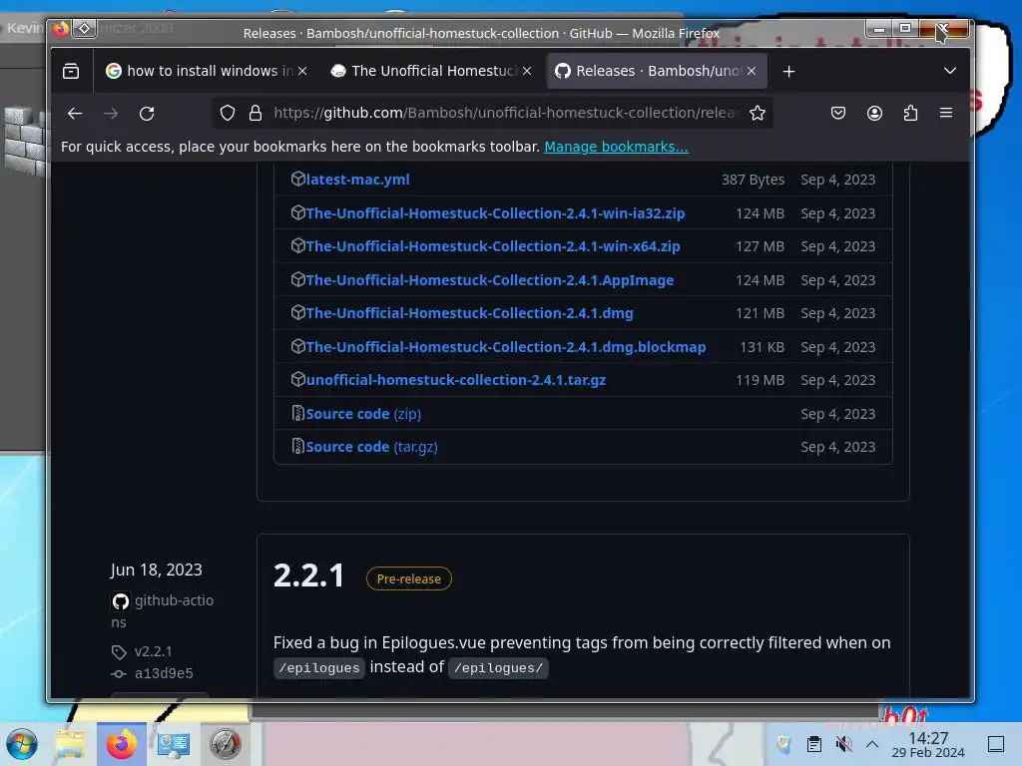Click Show desktop button in tray

[x=996, y=744]
